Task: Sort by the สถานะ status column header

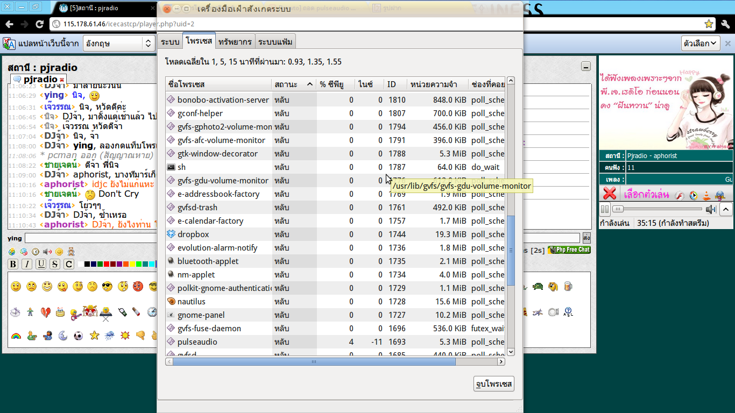Action: point(294,84)
